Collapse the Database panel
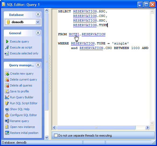 38,15
